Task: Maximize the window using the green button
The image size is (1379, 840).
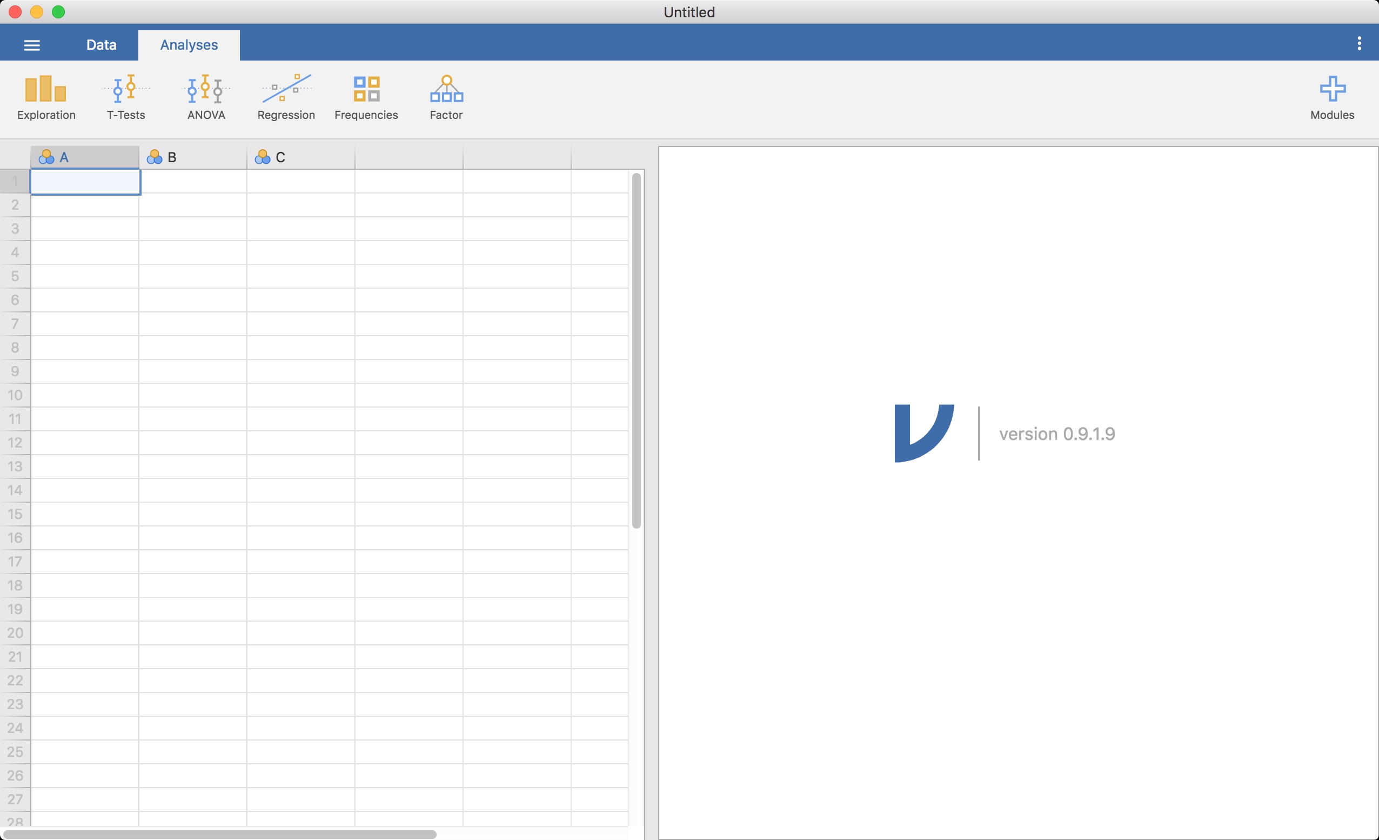Action: [58, 12]
